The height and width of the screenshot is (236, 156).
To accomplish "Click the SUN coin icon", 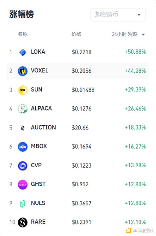I will pos(23,90).
